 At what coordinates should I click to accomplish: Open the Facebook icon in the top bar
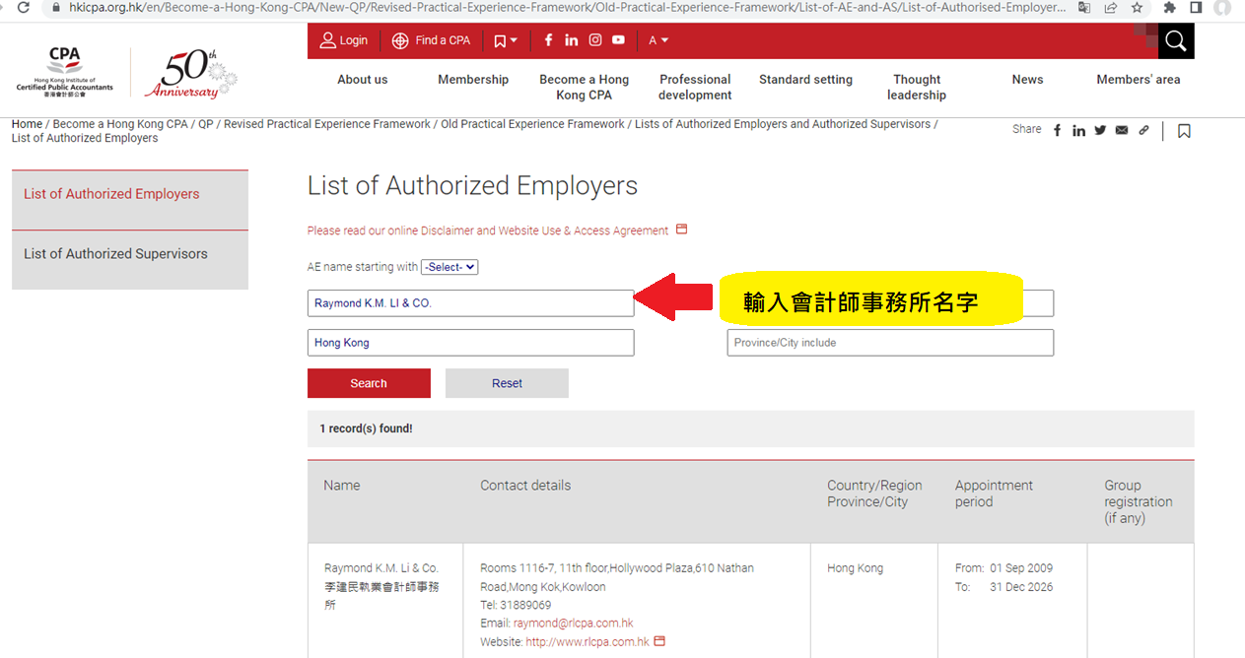coord(549,40)
